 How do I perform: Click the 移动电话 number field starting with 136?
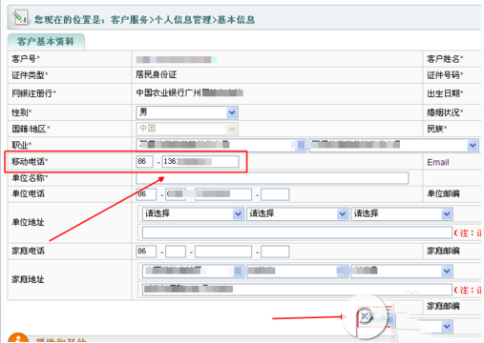click(200, 162)
